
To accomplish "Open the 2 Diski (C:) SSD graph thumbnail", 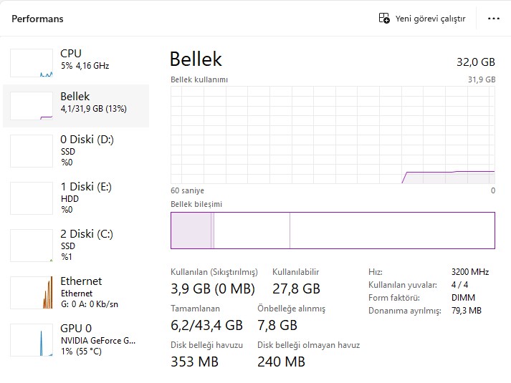I will click(x=32, y=246).
